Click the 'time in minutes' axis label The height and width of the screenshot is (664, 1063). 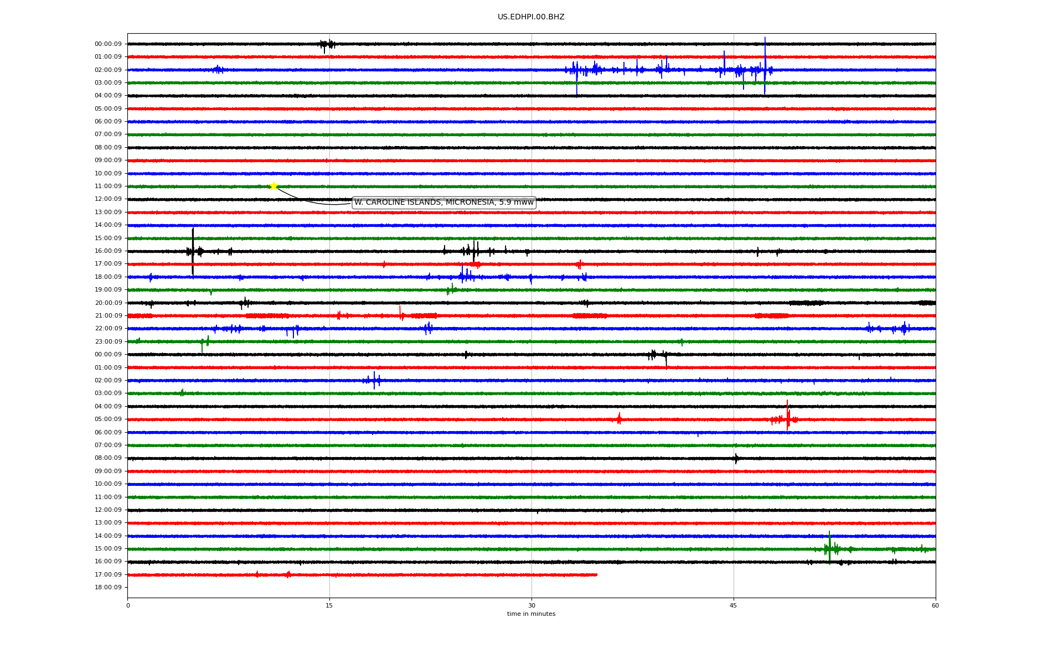[x=530, y=614]
